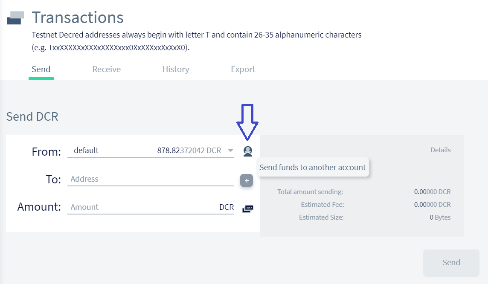Expand the From account dropdown arrow

[x=230, y=151]
